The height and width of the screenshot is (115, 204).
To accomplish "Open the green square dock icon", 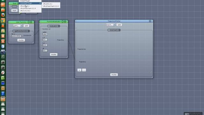I will pyautogui.click(x=3, y=78).
